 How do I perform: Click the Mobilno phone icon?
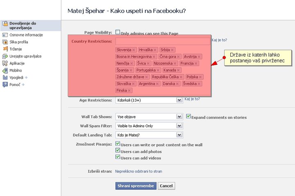(x=5, y=70)
